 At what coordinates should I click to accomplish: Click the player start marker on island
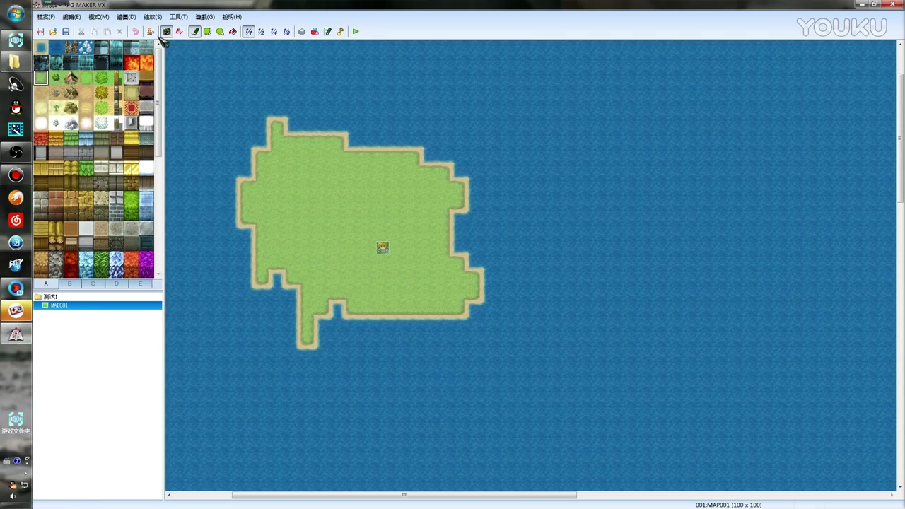[x=383, y=247]
